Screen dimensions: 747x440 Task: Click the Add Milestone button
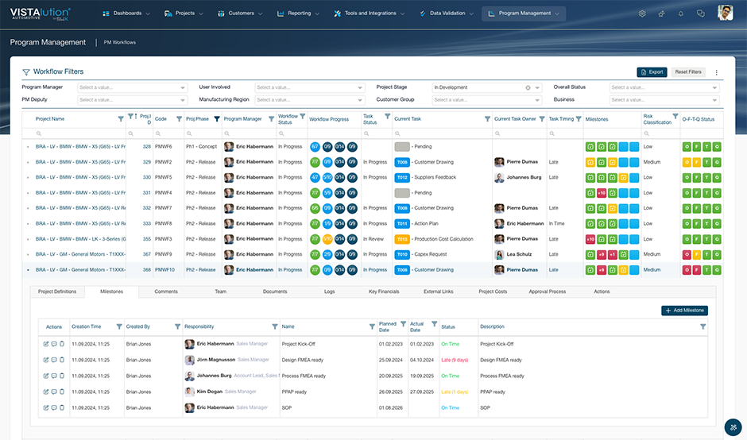coord(684,311)
